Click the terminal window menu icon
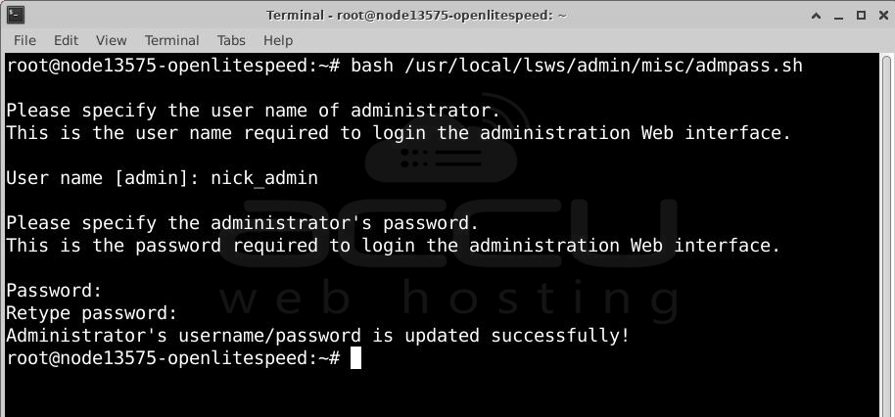This screenshot has height=417, width=895. (x=15, y=15)
